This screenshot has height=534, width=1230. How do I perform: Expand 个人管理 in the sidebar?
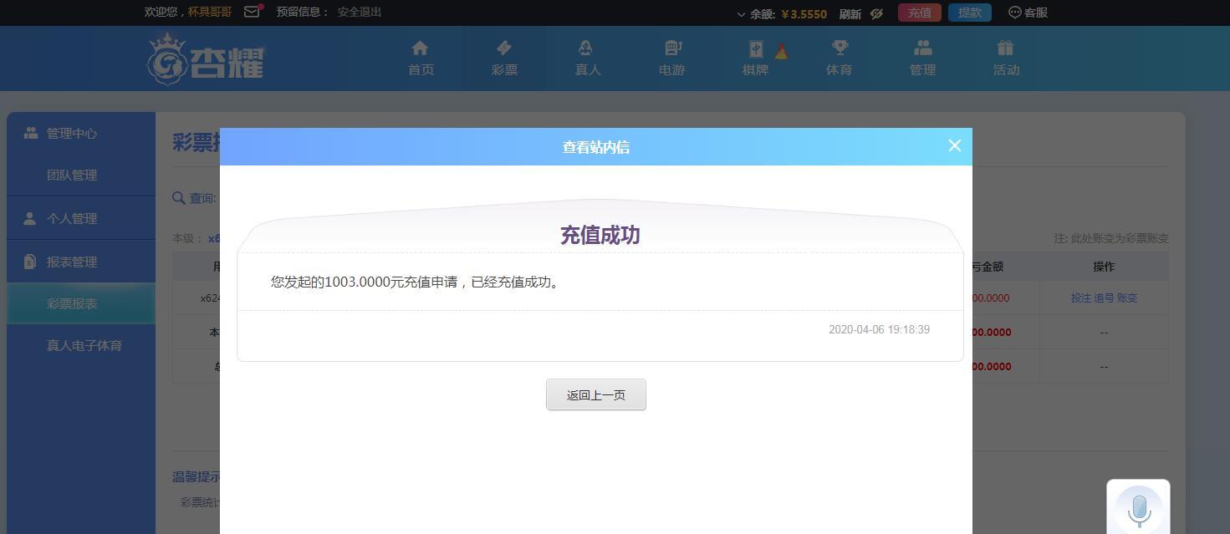point(72,218)
